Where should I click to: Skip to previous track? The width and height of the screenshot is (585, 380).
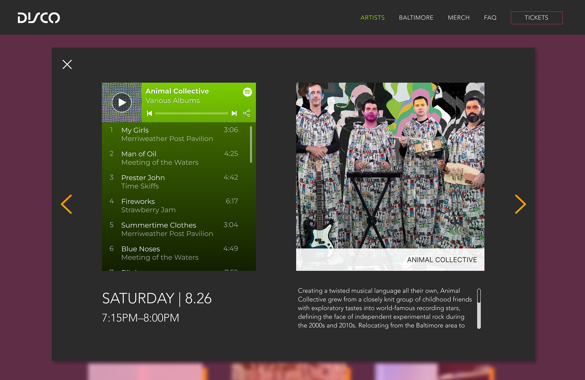click(149, 113)
